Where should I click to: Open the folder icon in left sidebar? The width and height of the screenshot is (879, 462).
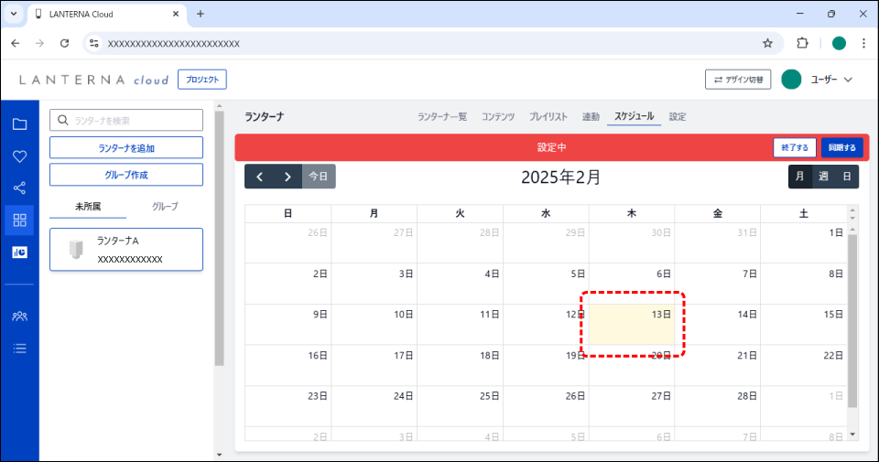[x=19, y=124]
